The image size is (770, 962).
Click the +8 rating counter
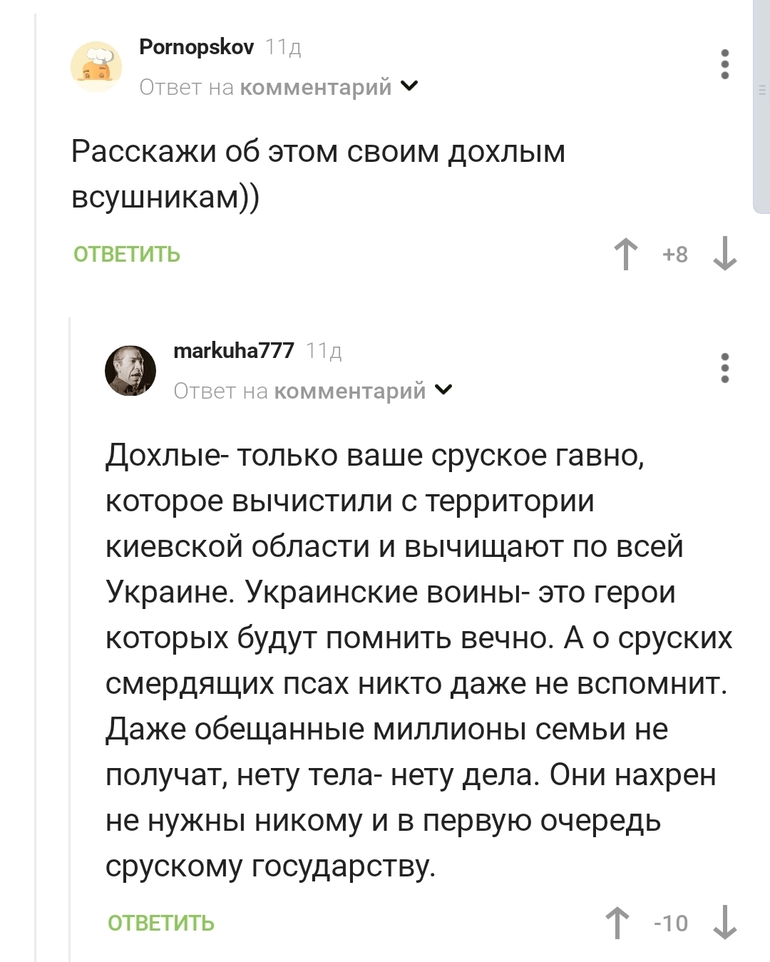674,255
